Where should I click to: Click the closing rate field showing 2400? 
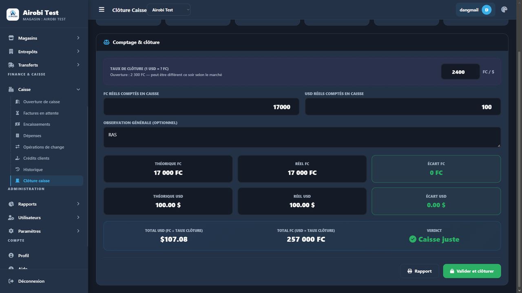point(460,72)
